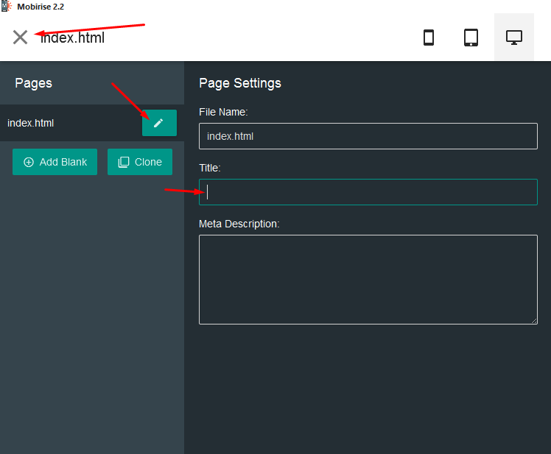Select desktop monitor preview
The image size is (551, 454).
click(513, 38)
